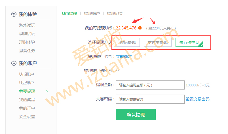The width and height of the screenshot is (228, 134).
Task: Expand the arrow next to 我要提现
Action: [x=47, y=91]
